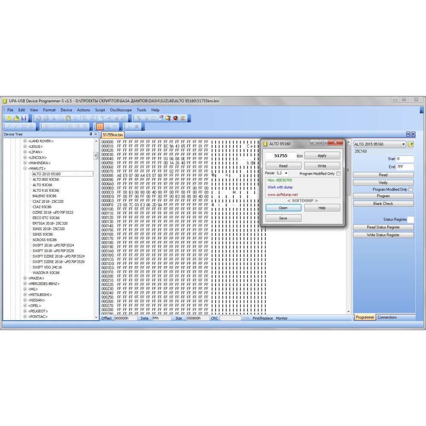Screen dimensions: 426x426
Task: Click Read in the ALTO 95160 dialog
Action: point(283,166)
